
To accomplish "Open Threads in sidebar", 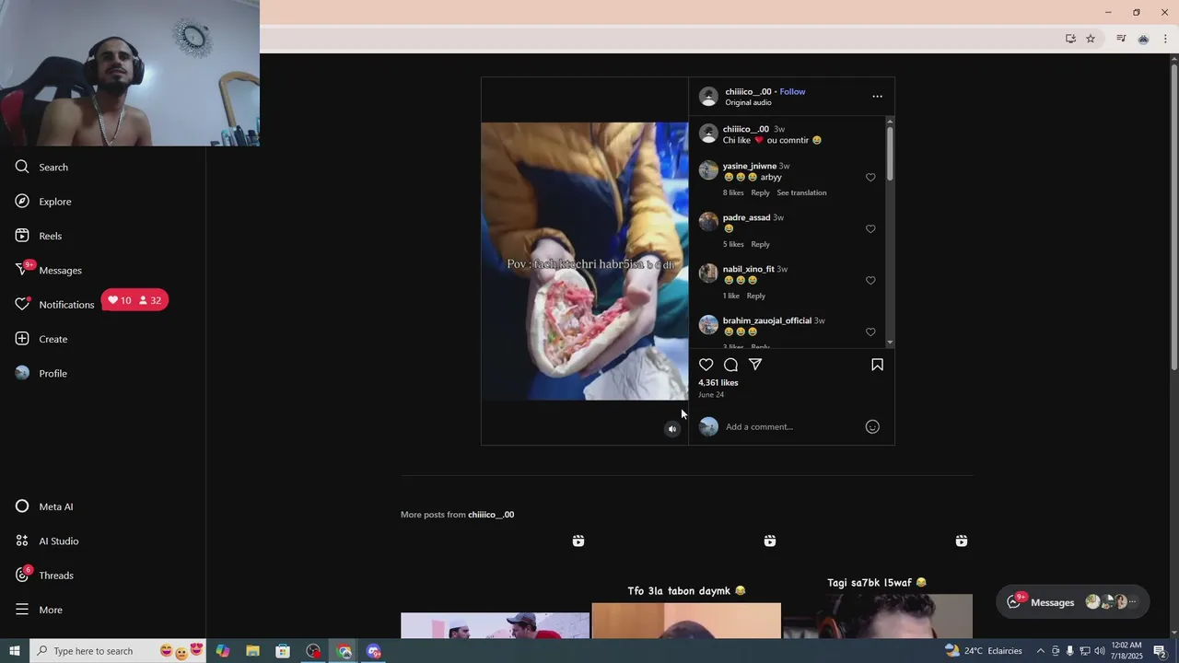I will [x=44, y=576].
